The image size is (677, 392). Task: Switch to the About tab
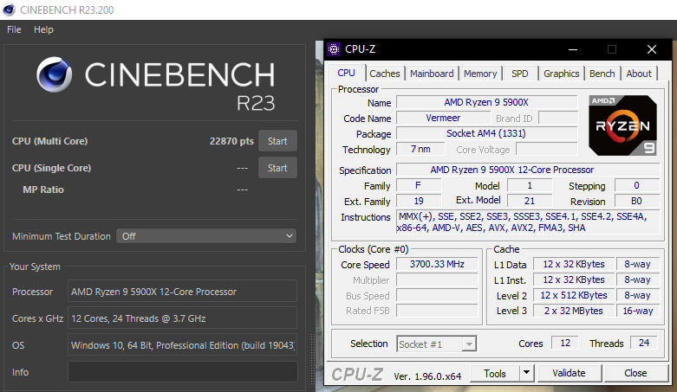639,74
